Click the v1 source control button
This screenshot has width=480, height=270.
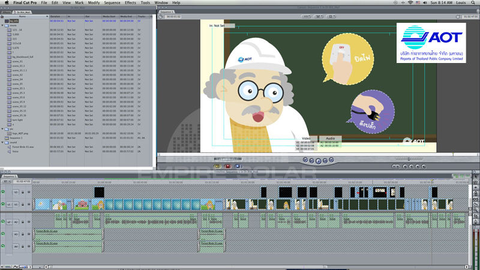9,205
